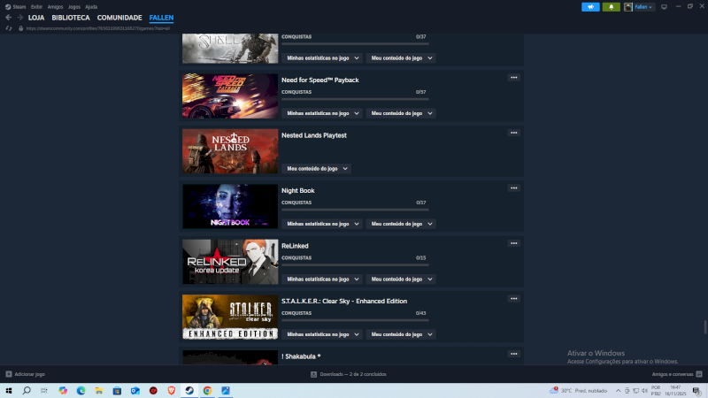Open the Exibir menu

[x=36, y=7]
